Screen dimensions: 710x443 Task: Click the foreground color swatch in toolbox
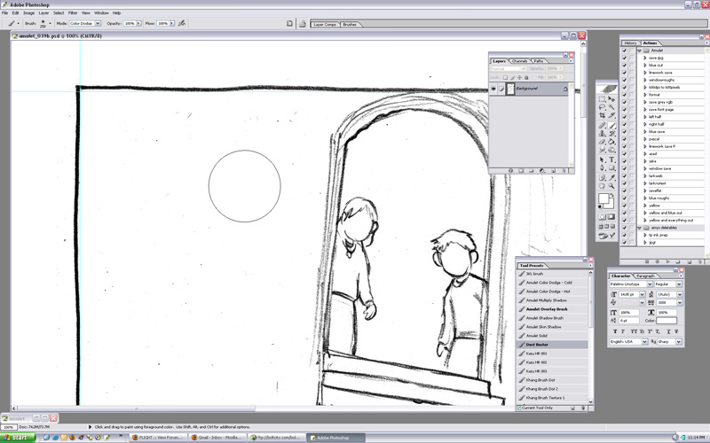[603, 198]
